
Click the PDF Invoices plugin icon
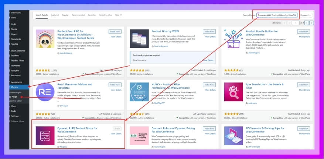tap(233, 136)
